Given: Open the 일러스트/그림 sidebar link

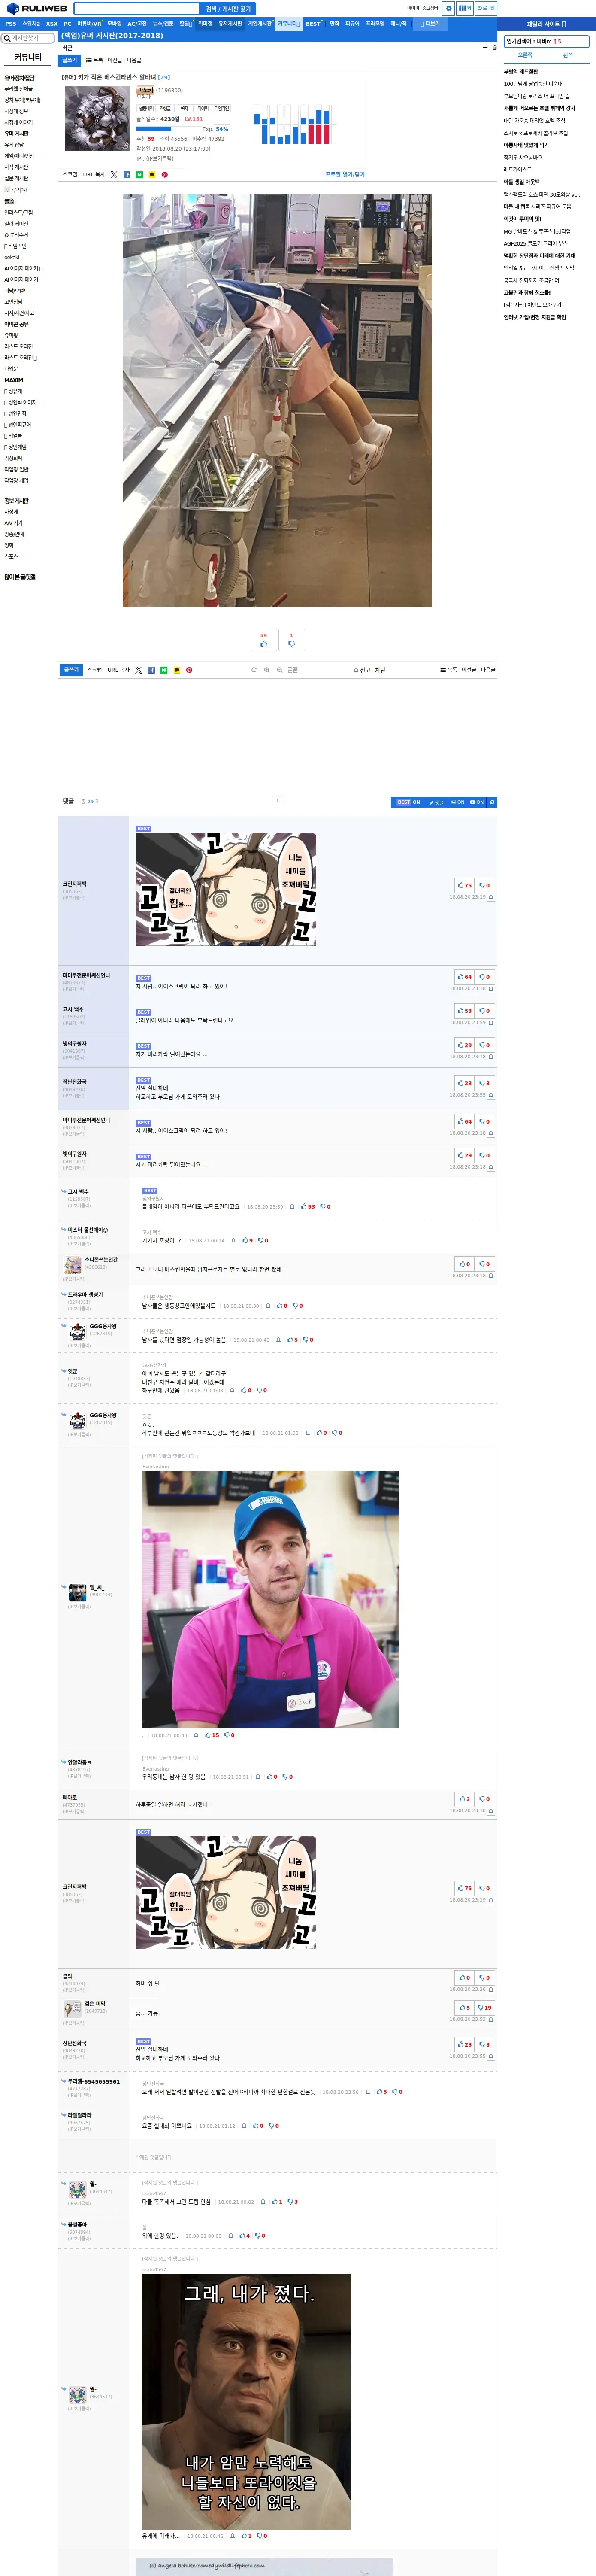Looking at the screenshot, I should [x=18, y=213].
